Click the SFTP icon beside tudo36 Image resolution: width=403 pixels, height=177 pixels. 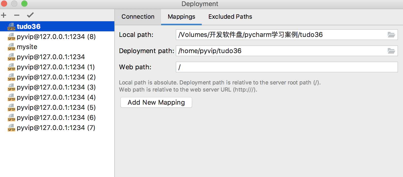pos(11,27)
